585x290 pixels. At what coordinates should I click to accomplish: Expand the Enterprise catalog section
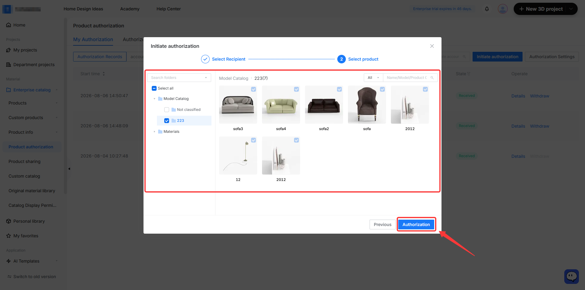coord(57,90)
